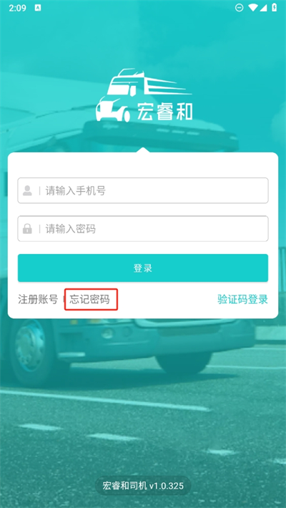
Task: Tap the 宏睿和 truck logo
Action: click(144, 95)
